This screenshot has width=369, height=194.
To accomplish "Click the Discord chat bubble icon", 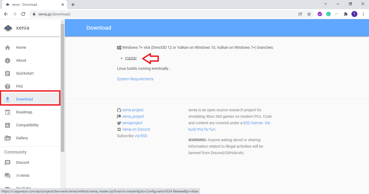I will [8, 162].
